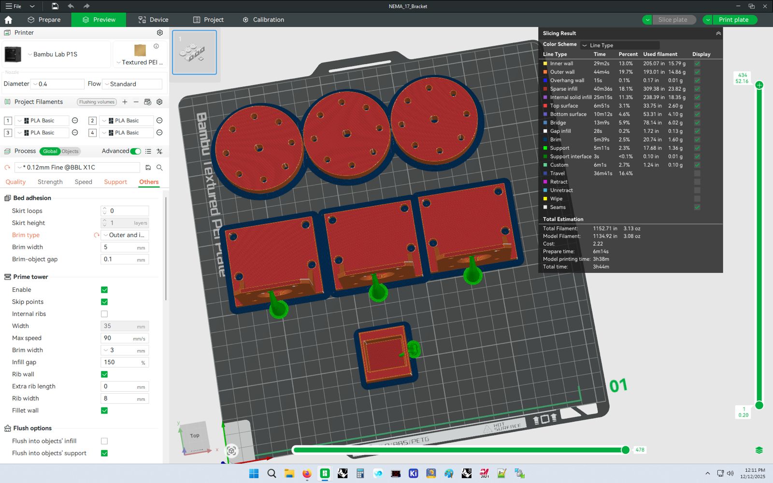773x483 pixels.
Task: Open the Brim type dropdown
Action: [125, 235]
